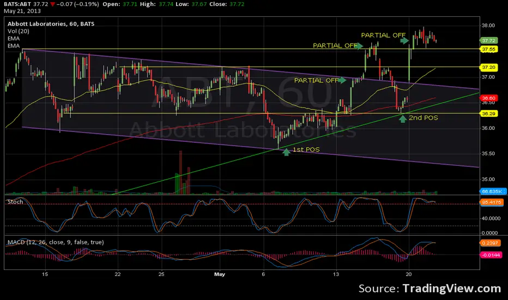
Task: Click the yellow 36.29 price level tag
Action: point(488,113)
